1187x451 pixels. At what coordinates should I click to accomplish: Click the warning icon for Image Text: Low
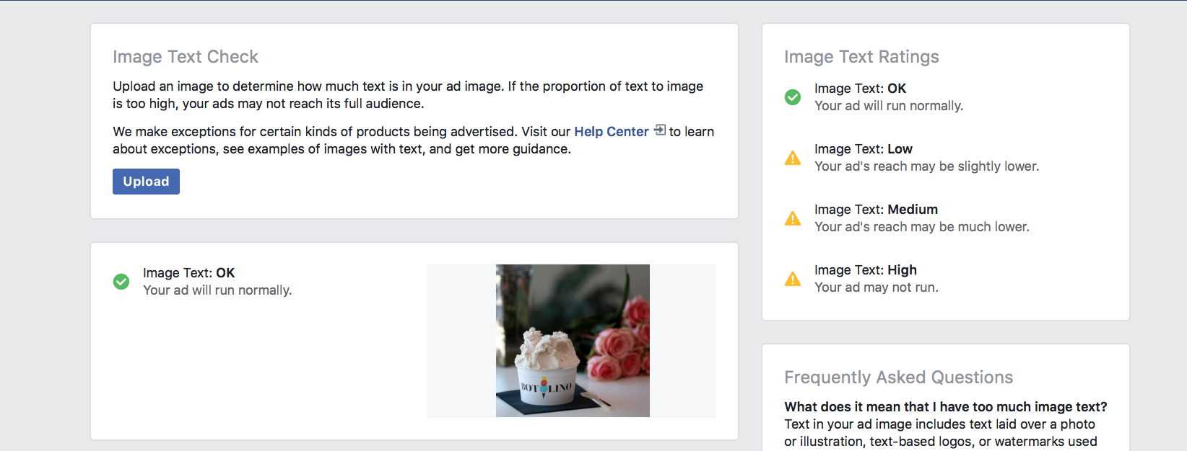coord(793,158)
